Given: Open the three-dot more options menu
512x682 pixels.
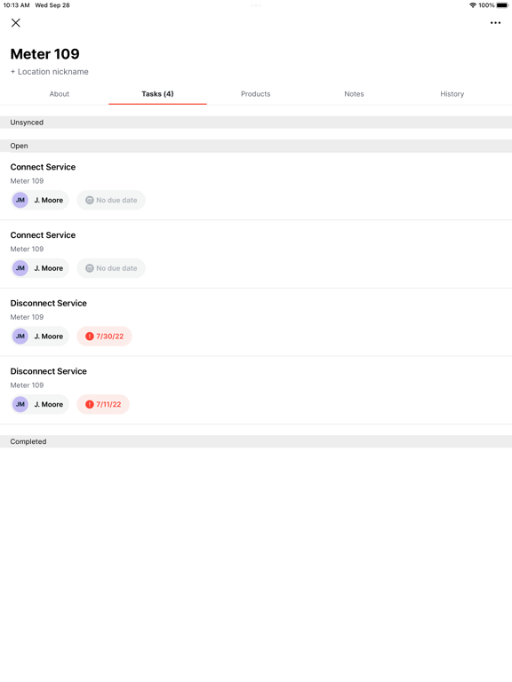Looking at the screenshot, I should (x=495, y=22).
